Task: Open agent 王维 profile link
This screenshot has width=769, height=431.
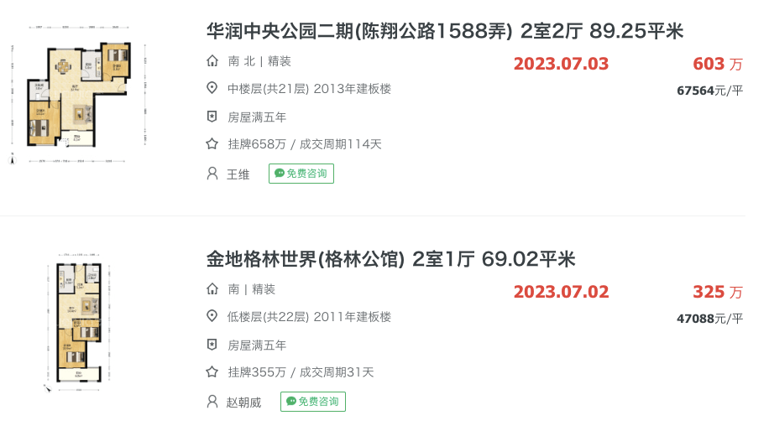Action: 238,174
